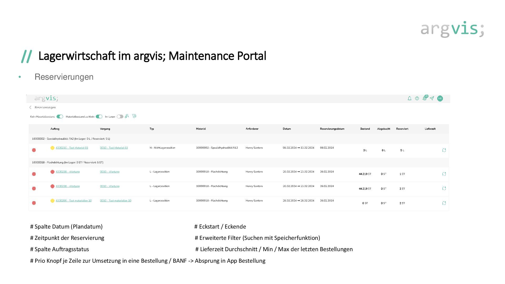
Task: Sort by the Reserviert column header
Action: (x=402, y=129)
